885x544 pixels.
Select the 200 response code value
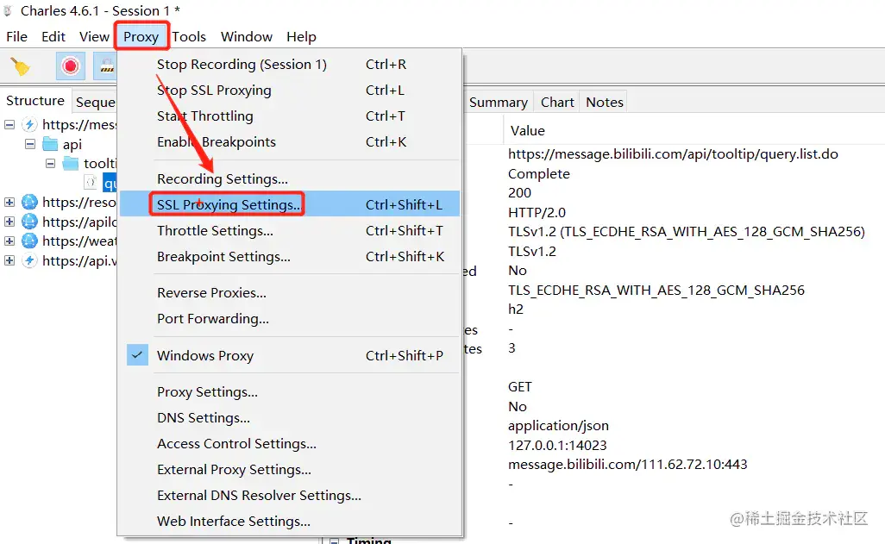[519, 193]
